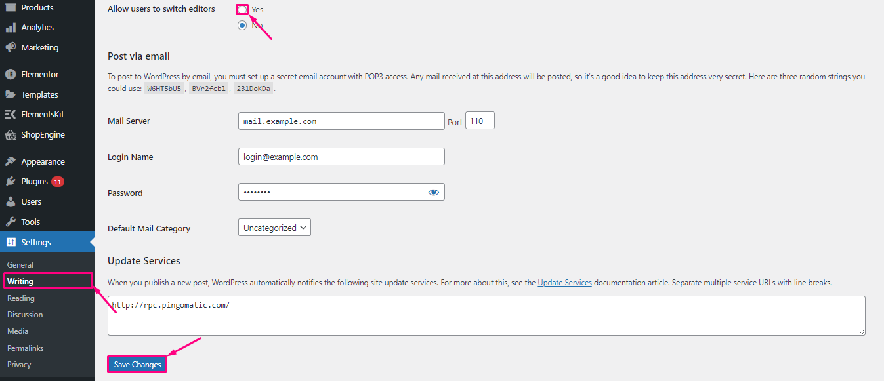
Task: Click the Plugins plug icon
Action: 11,181
